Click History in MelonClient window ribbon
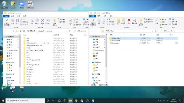Viewport: 184px width, 103px height. coord(163,25)
